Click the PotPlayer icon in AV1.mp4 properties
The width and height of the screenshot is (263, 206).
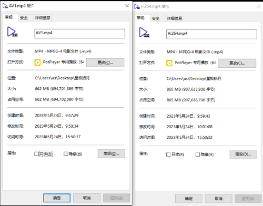[x=37, y=63]
